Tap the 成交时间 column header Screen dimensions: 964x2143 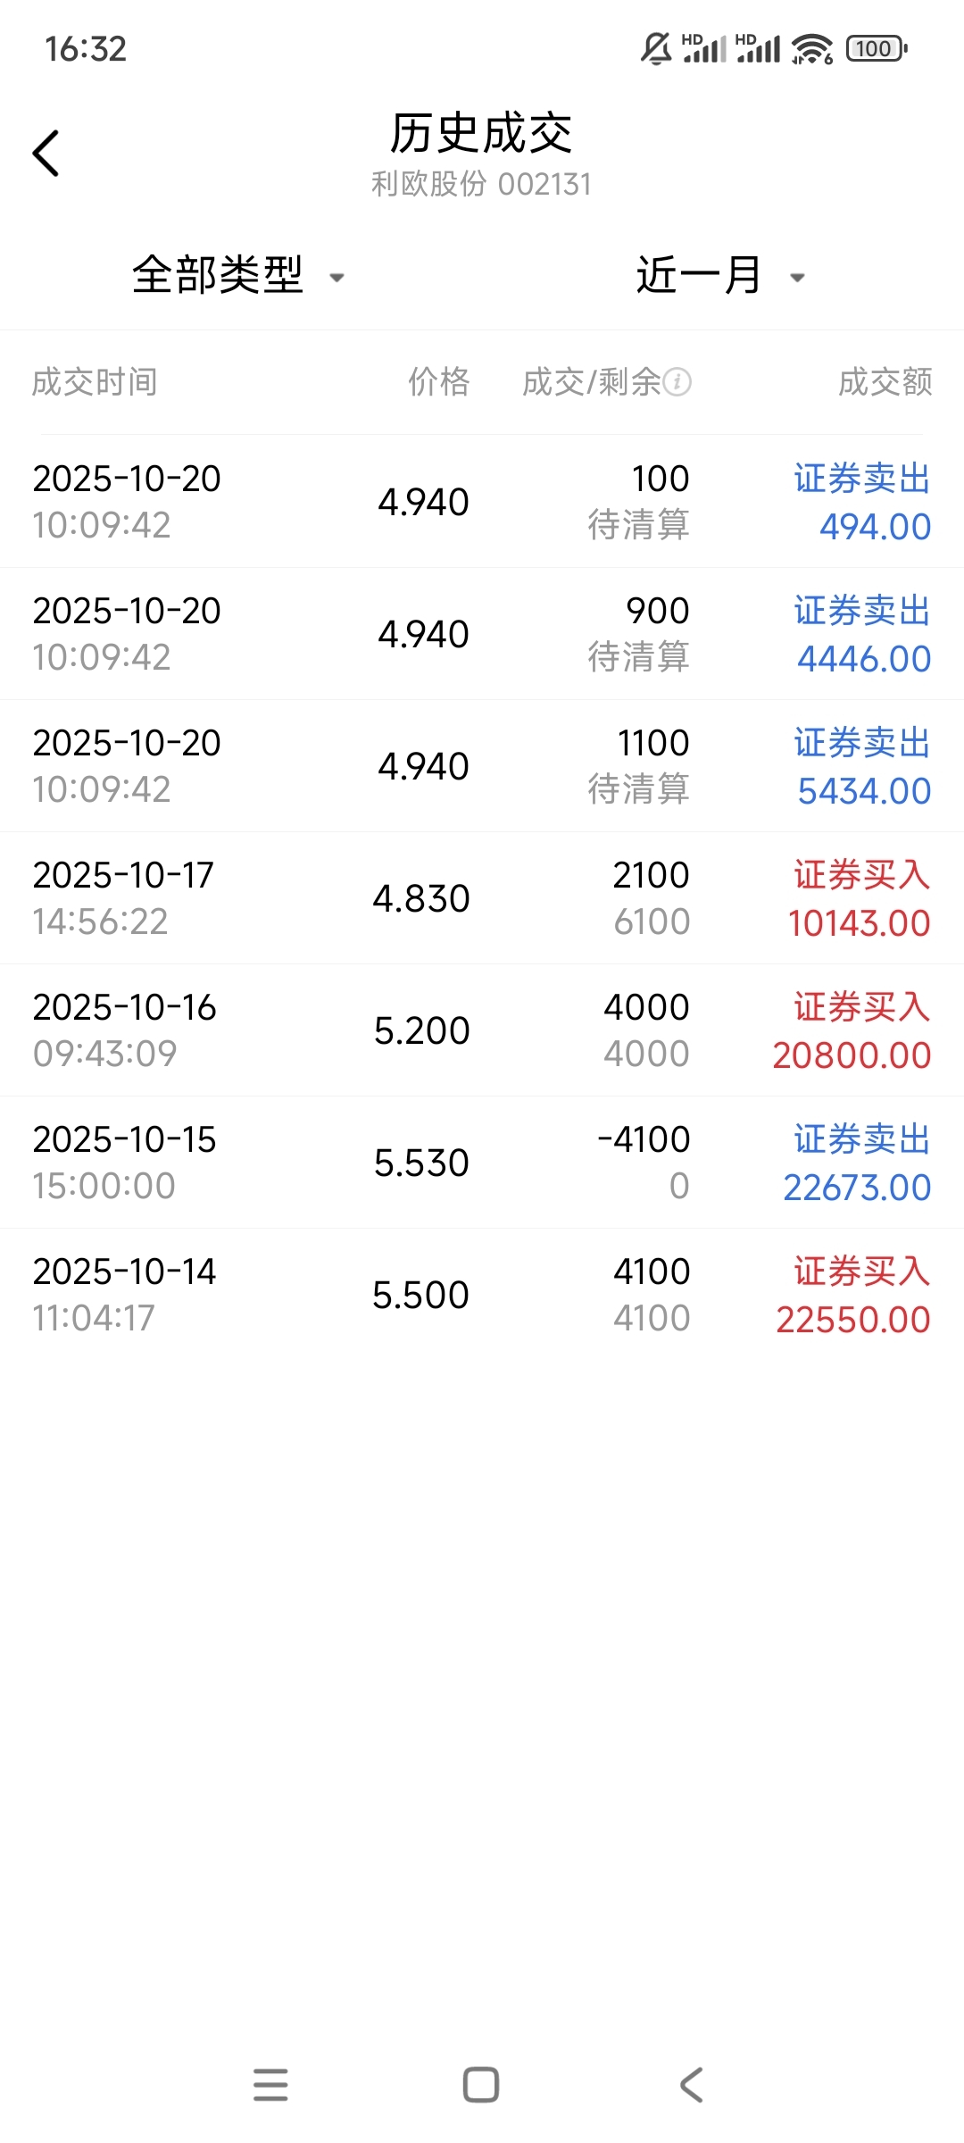coord(95,382)
